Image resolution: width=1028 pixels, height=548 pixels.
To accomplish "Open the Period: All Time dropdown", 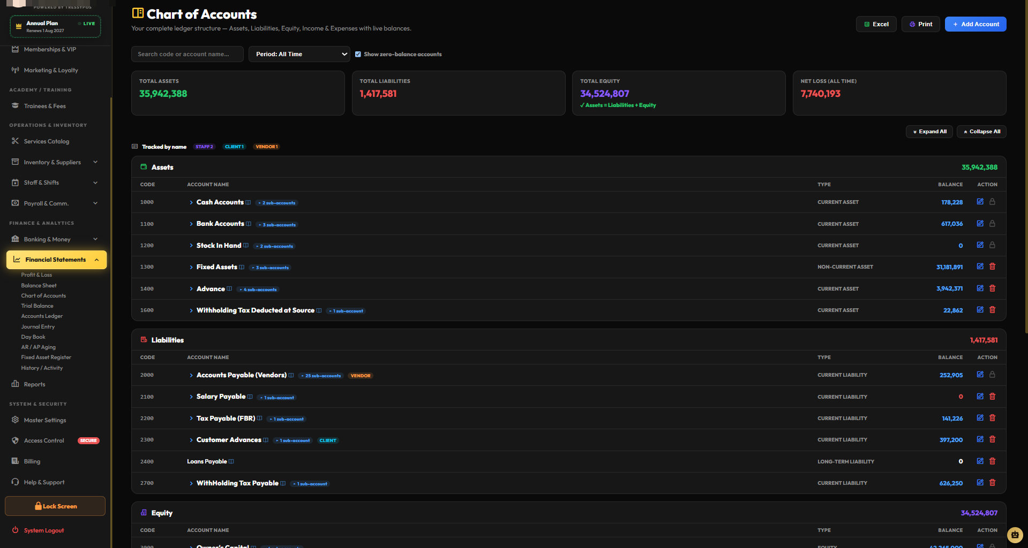I will [x=299, y=54].
